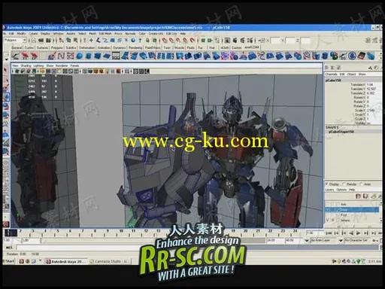Click the Open Scene status line icon

[x=41, y=40]
